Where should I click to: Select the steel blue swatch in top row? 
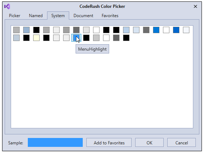(26, 30)
